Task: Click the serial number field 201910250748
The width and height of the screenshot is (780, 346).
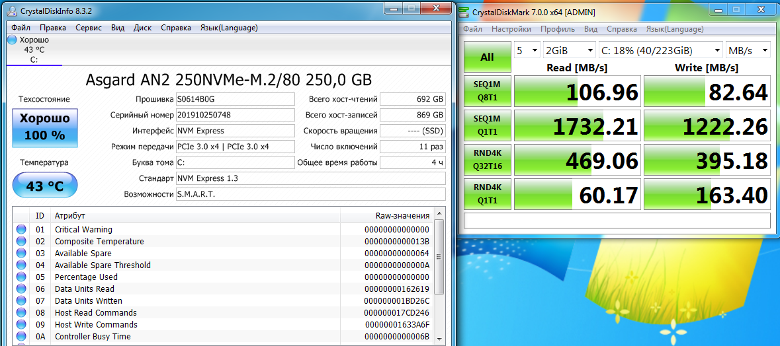Action: [x=236, y=115]
